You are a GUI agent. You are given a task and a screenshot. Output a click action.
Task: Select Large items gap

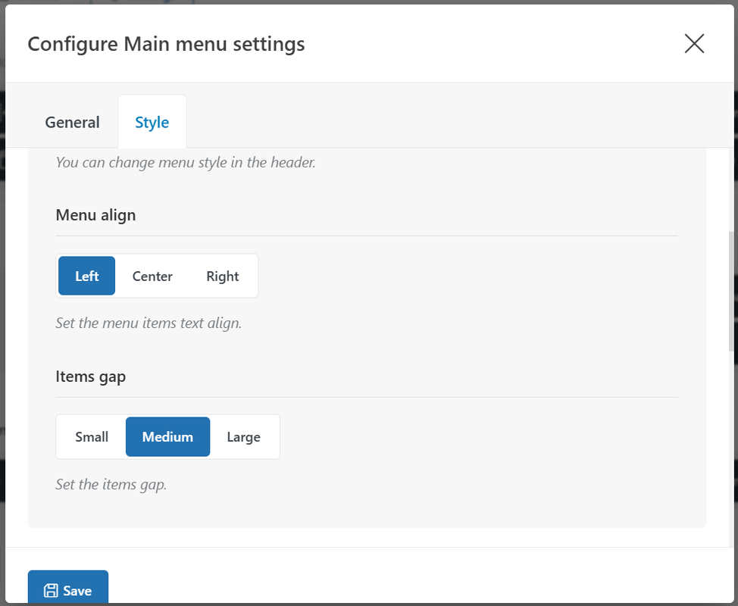243,436
